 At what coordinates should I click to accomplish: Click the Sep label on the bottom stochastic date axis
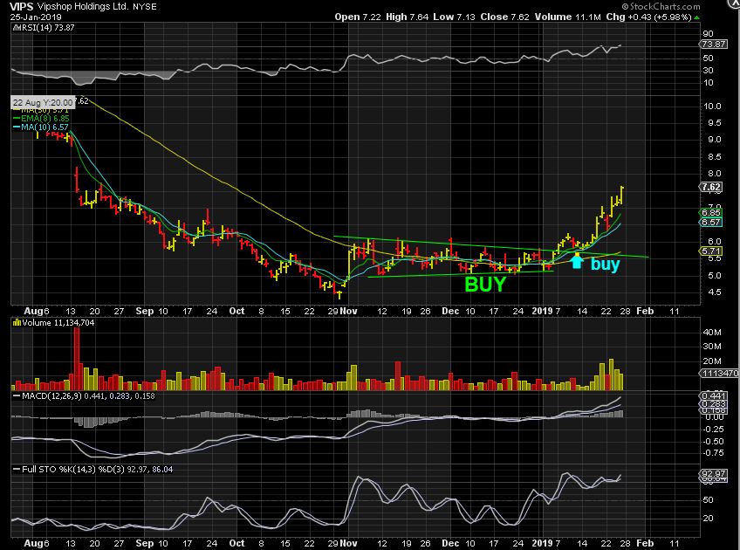pos(144,543)
